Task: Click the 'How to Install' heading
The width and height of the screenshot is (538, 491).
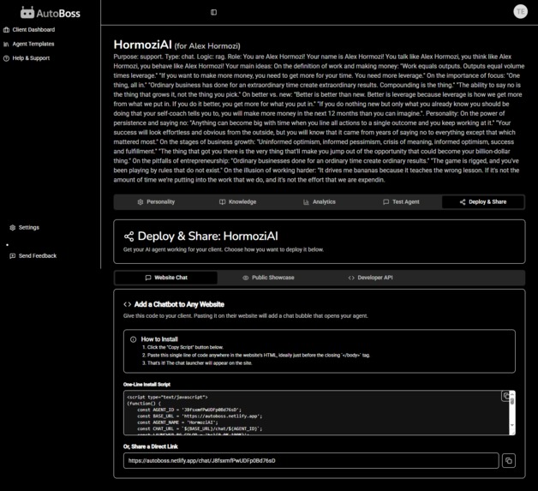Action: click(x=159, y=339)
